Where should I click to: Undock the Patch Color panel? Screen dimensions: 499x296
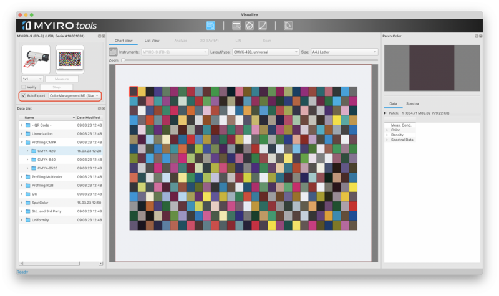[x=477, y=36]
